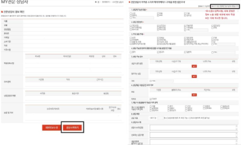Select the first 상담 비용 radio option
The image size is (241, 145).
[x=167, y=117]
